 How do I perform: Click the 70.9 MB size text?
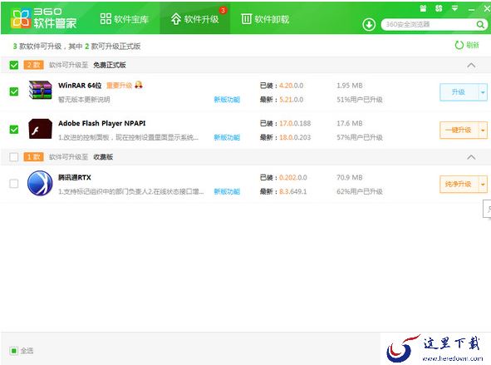pos(350,177)
